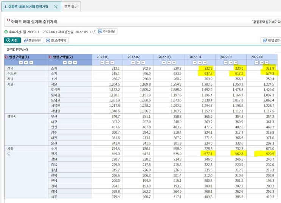Click the 열고정해제 button
This screenshot has width=281, height=203.
(x=56, y=41)
